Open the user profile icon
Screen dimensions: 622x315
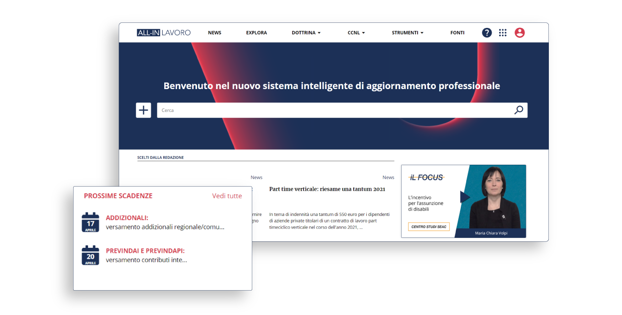(x=519, y=33)
